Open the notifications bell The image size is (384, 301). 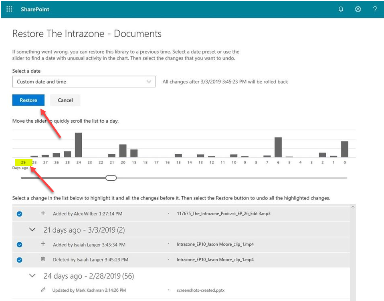341,9
